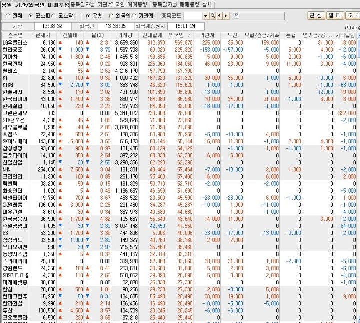The height and width of the screenshot is (323, 360).
Task: Select the 코오롱플라 stock name
Action: (15, 318)
